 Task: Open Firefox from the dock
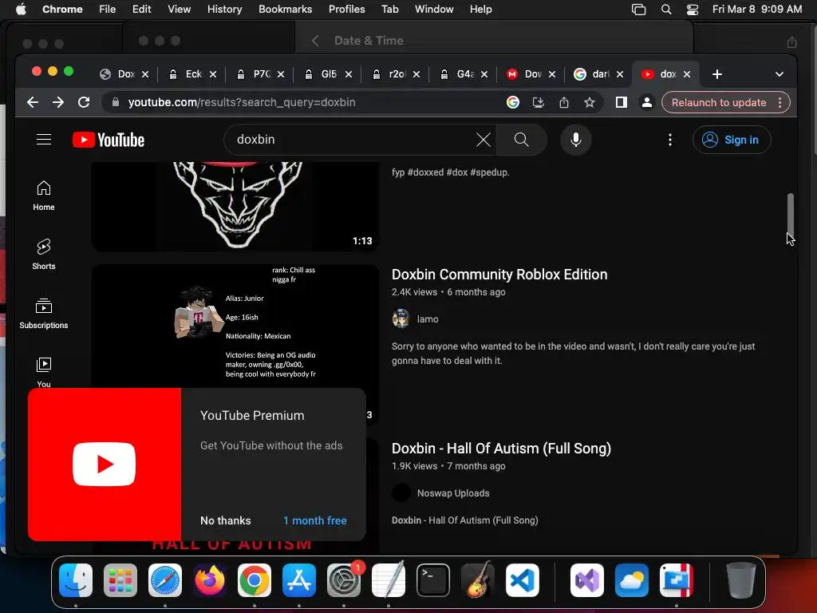tap(210, 580)
